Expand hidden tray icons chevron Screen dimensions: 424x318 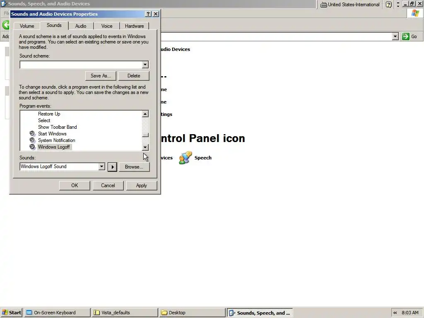point(395,313)
